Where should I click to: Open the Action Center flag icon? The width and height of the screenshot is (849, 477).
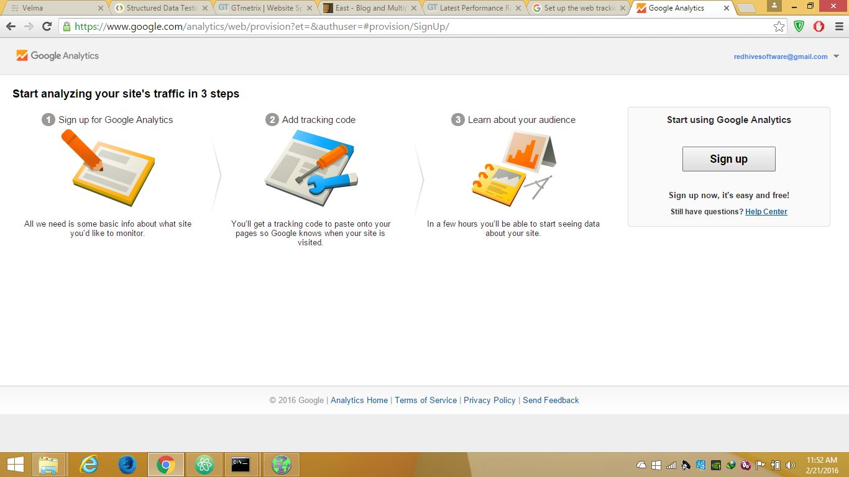(x=760, y=465)
